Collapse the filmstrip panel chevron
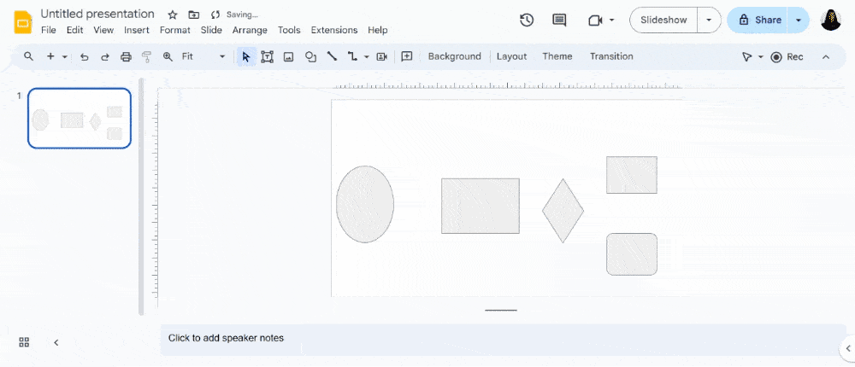 pyautogui.click(x=56, y=342)
